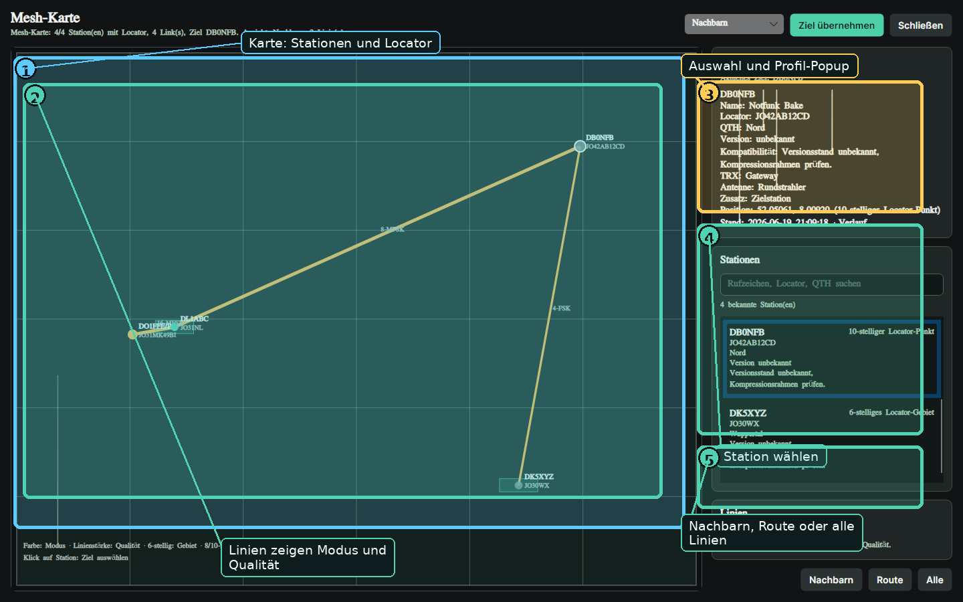Image resolution: width=963 pixels, height=602 pixels.
Task: Click the JO30WX locator label on map
Action: 536,486
